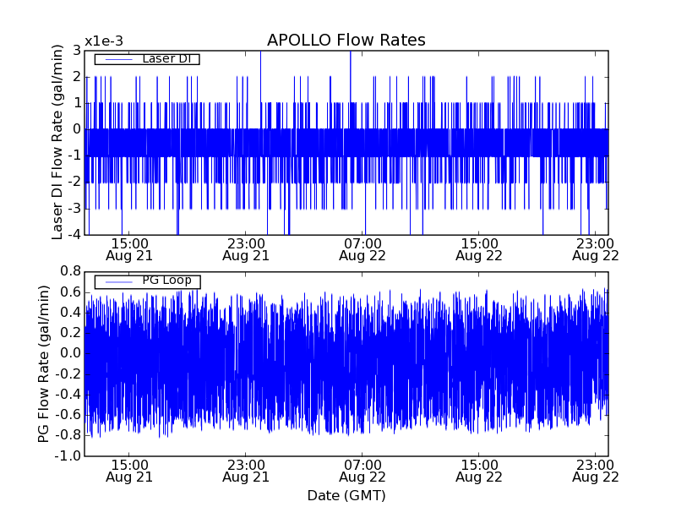Select bottom plot's "23:00 Aug 21" tick label
Screen dimensions: 676x507
[x=246, y=470]
